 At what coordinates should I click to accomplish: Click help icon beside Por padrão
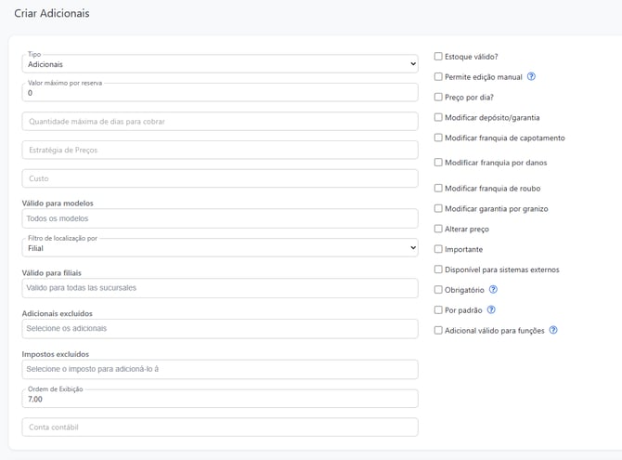point(492,310)
